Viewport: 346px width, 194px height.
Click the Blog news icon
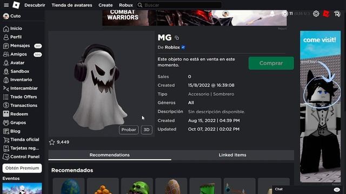click(6, 131)
